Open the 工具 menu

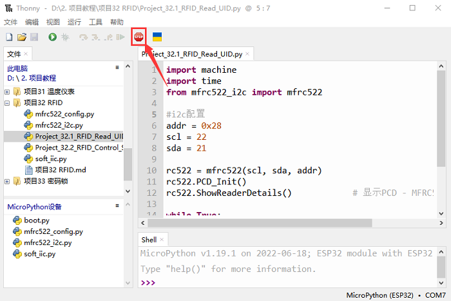coord(95,22)
